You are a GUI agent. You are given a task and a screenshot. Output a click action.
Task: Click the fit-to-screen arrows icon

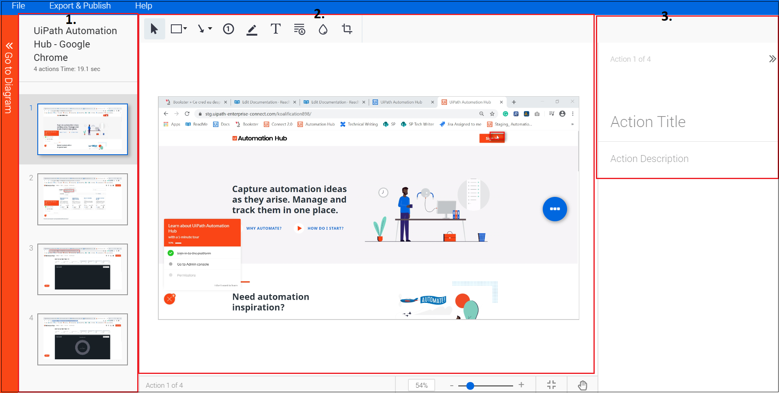point(551,385)
